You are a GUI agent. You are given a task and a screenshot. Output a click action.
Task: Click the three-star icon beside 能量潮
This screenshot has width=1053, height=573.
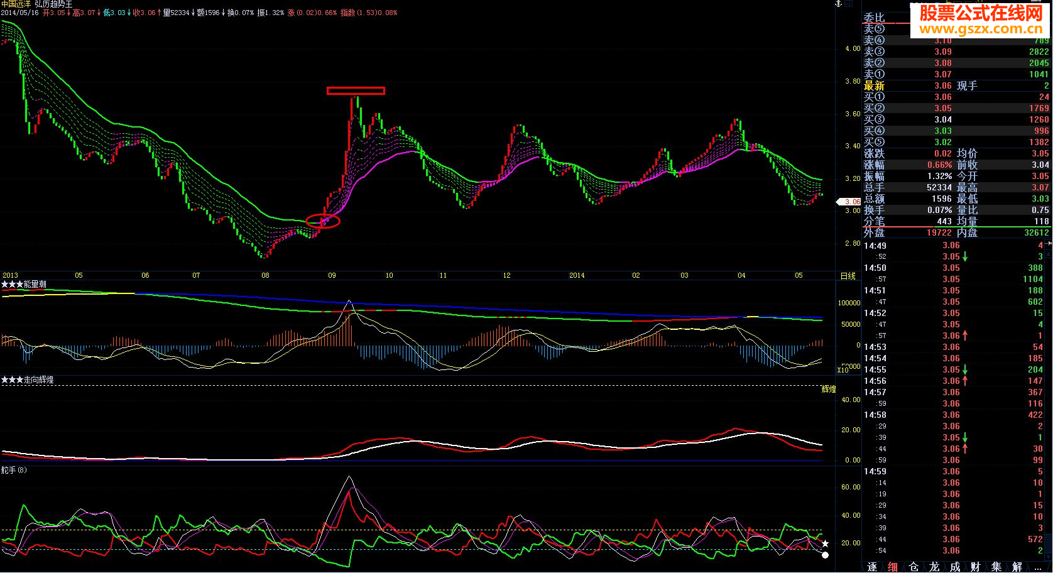point(13,285)
